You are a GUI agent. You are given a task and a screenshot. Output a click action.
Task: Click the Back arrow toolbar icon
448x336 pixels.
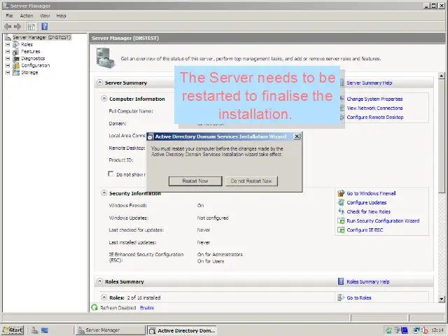[x=8, y=27]
